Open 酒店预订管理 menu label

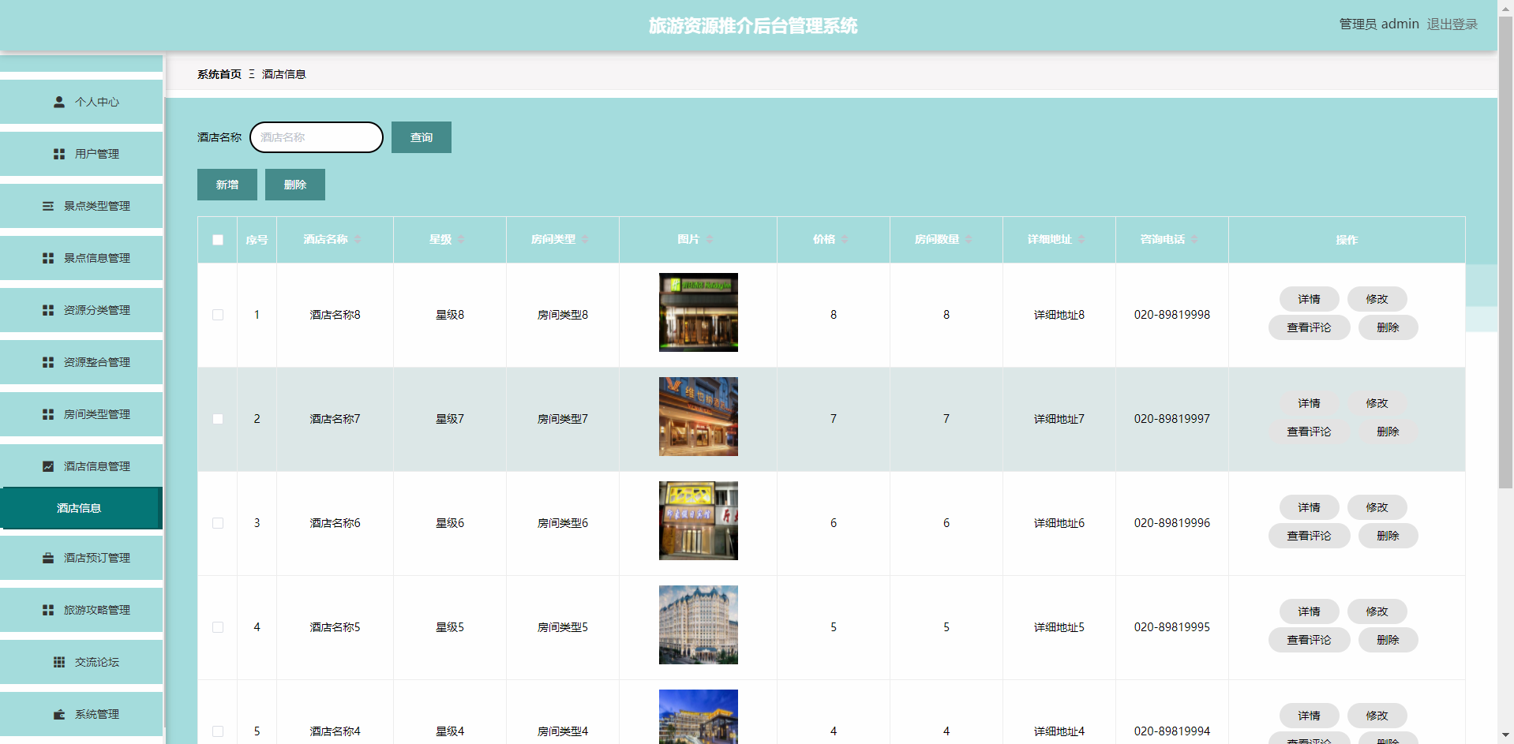point(97,558)
